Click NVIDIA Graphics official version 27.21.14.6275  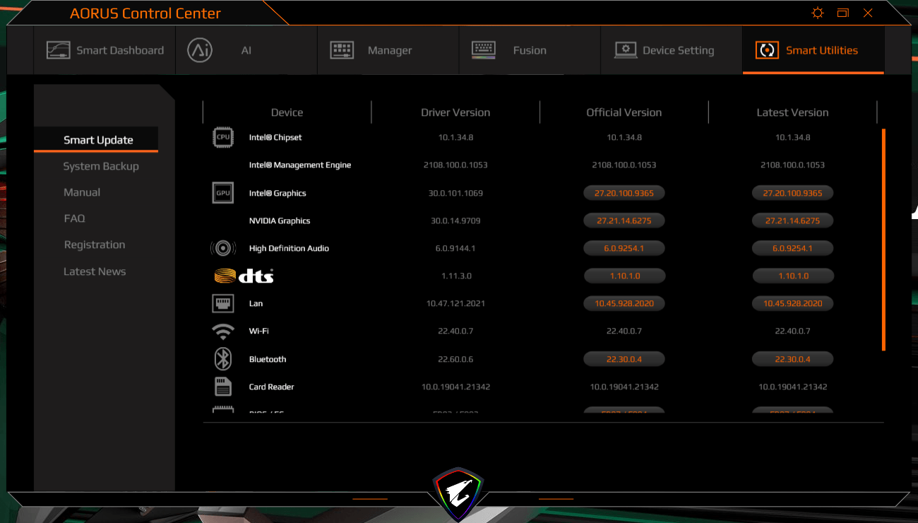click(624, 221)
